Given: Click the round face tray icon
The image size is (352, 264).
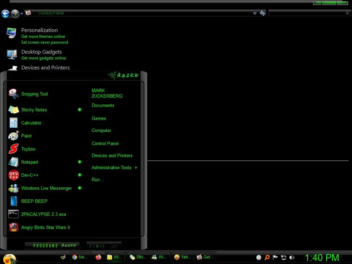Looking at the screenshot, I should [258, 257].
